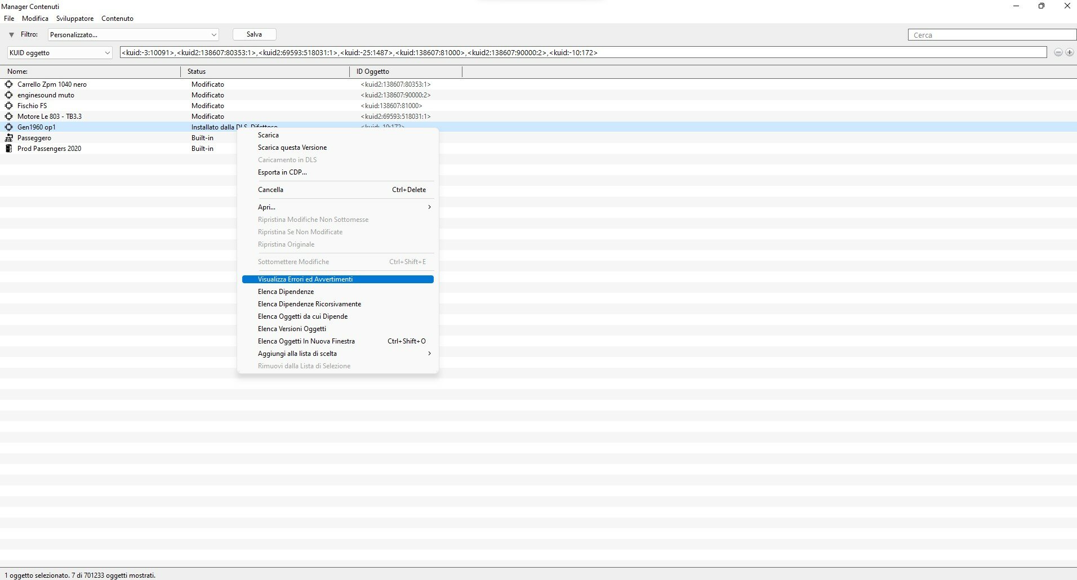
Task: Click the status bar selection count text
Action: click(x=80, y=575)
